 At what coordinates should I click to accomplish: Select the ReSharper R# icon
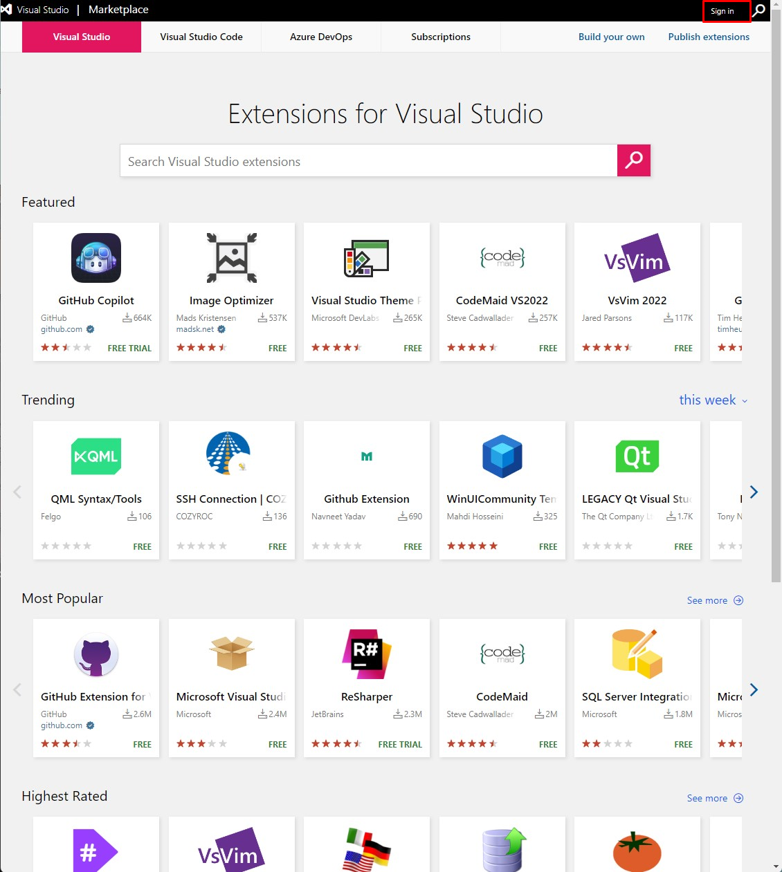click(x=367, y=654)
